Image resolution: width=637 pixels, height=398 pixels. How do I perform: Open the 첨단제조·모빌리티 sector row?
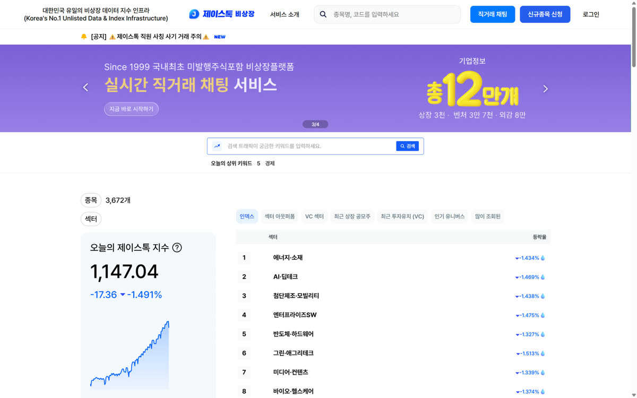tap(393, 296)
